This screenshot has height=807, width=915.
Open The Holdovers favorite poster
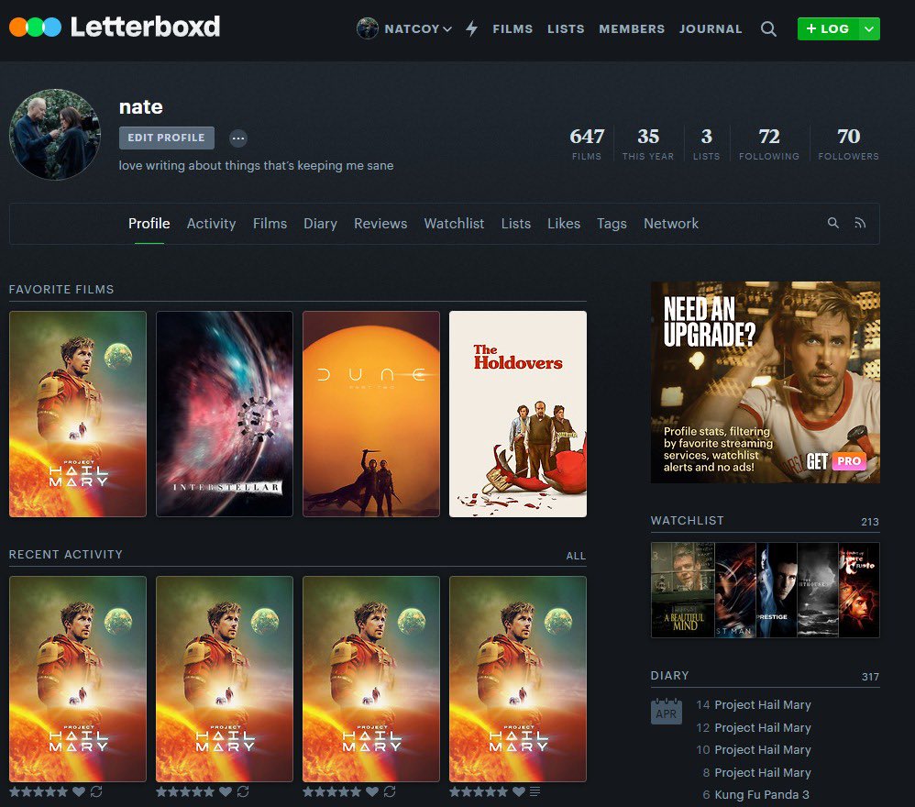pos(518,414)
